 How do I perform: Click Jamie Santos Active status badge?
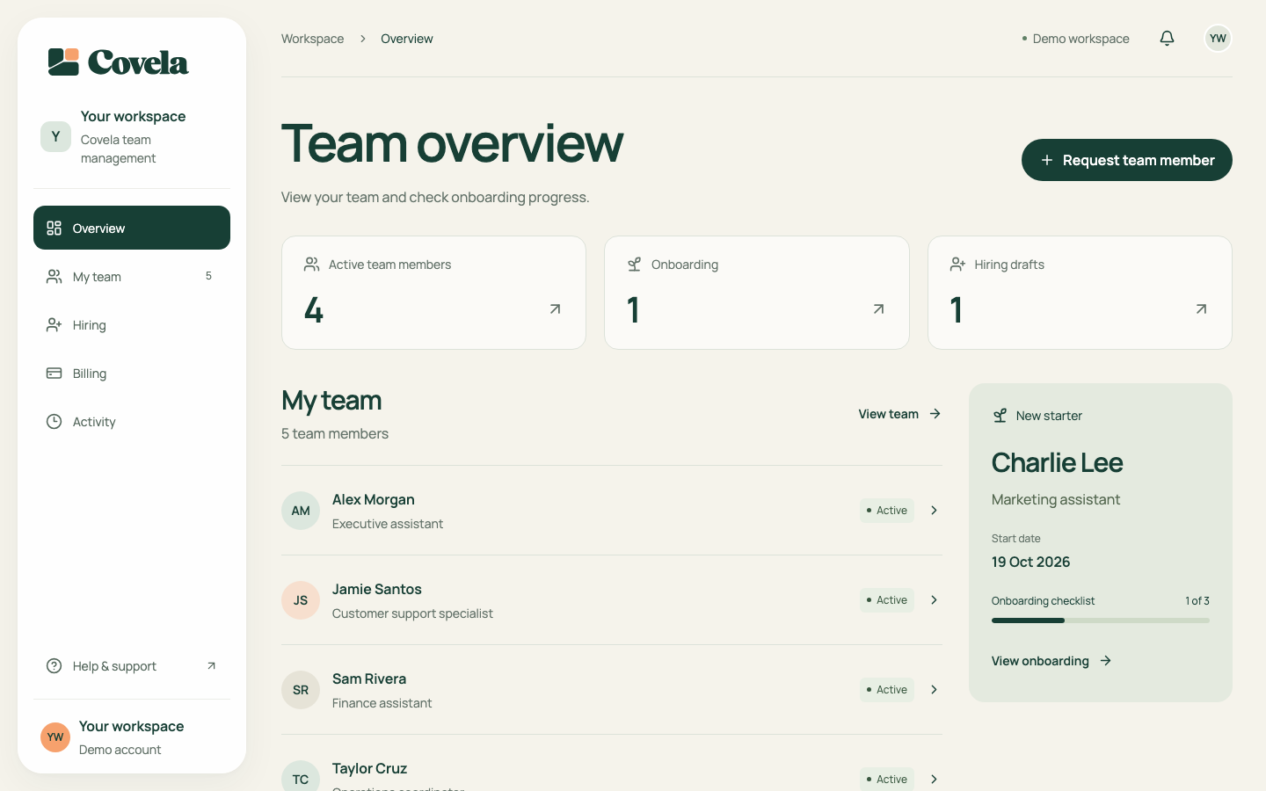point(887,600)
